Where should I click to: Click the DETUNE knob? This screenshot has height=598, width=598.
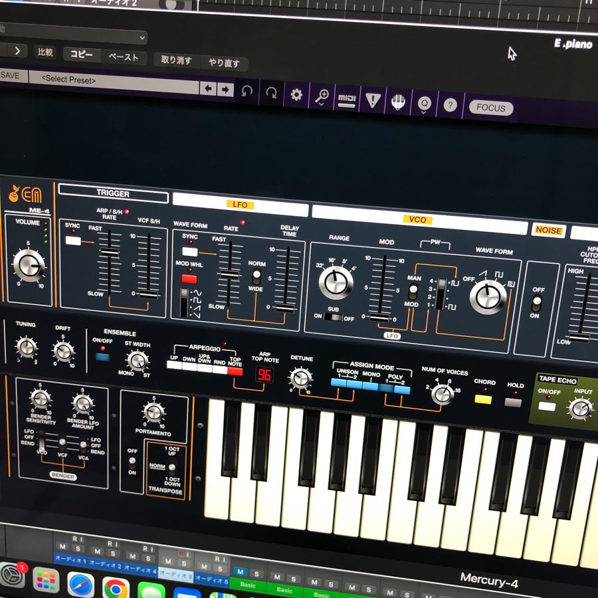(301, 378)
